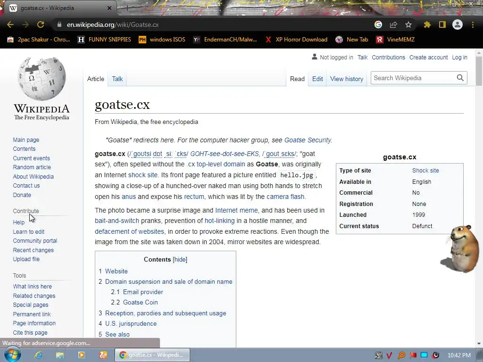The image size is (483, 362).
Task: Open the Upload file sidebar link
Action: coord(26,259)
